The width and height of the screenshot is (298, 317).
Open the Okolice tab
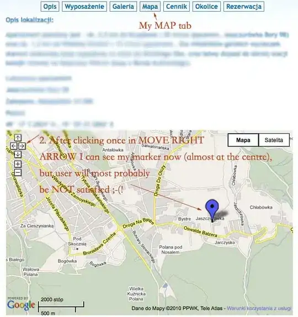206,7
